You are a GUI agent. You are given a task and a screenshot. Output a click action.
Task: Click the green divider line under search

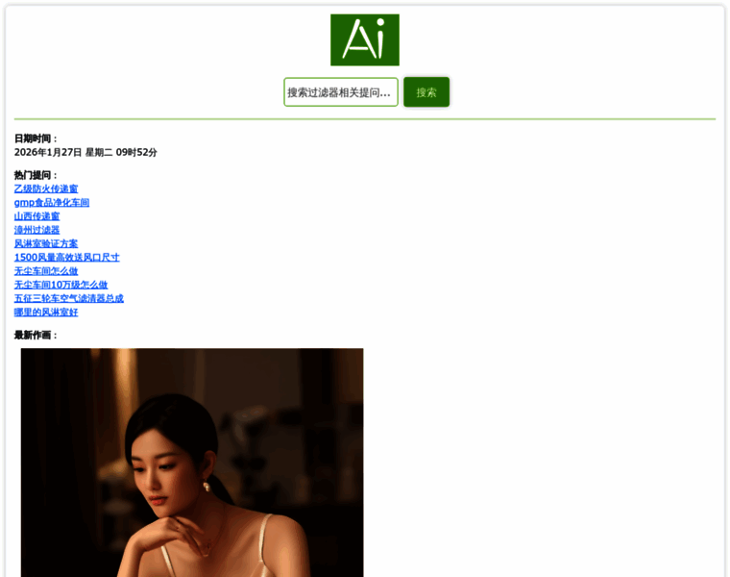click(365, 119)
